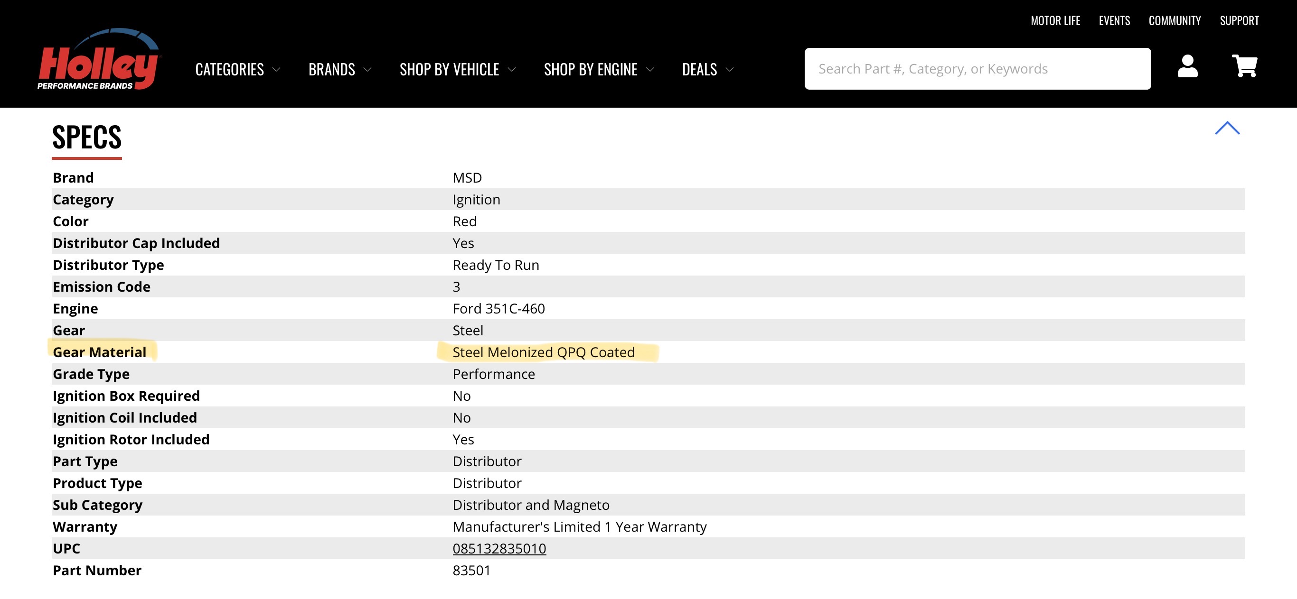The width and height of the screenshot is (1297, 599).
Task: Select the Steel Melonized QPQ Coated value
Action: [543, 352]
